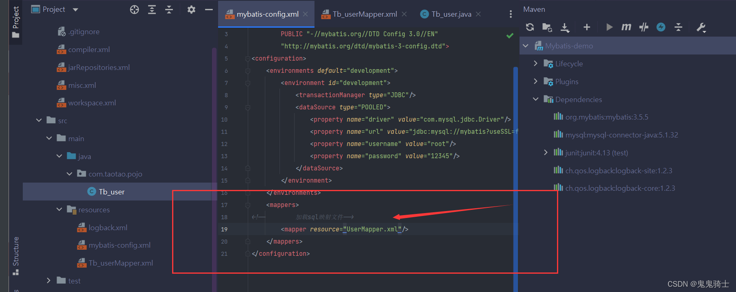Toggle Maven skip tests mode

pos(661,27)
